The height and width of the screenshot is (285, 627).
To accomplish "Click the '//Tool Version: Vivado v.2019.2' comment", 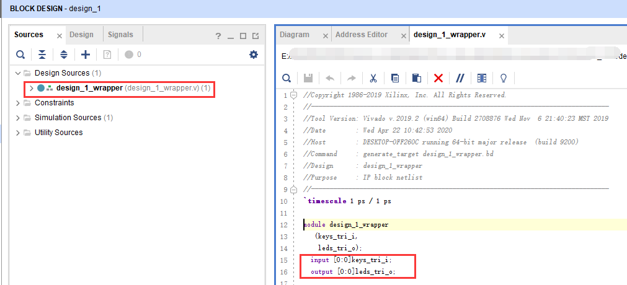I will click(456, 119).
